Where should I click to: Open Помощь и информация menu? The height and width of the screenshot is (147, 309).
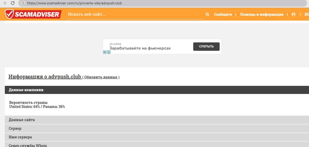pos(262,14)
